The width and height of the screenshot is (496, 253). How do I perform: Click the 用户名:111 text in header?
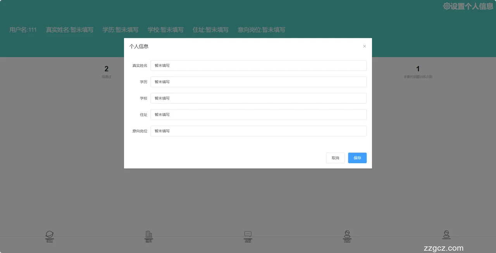click(x=23, y=30)
